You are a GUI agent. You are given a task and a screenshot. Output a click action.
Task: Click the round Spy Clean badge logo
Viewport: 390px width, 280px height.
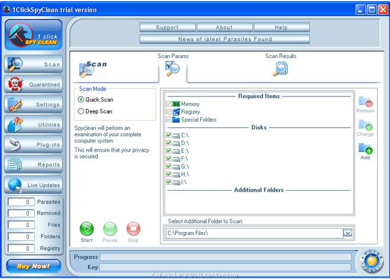click(372, 261)
